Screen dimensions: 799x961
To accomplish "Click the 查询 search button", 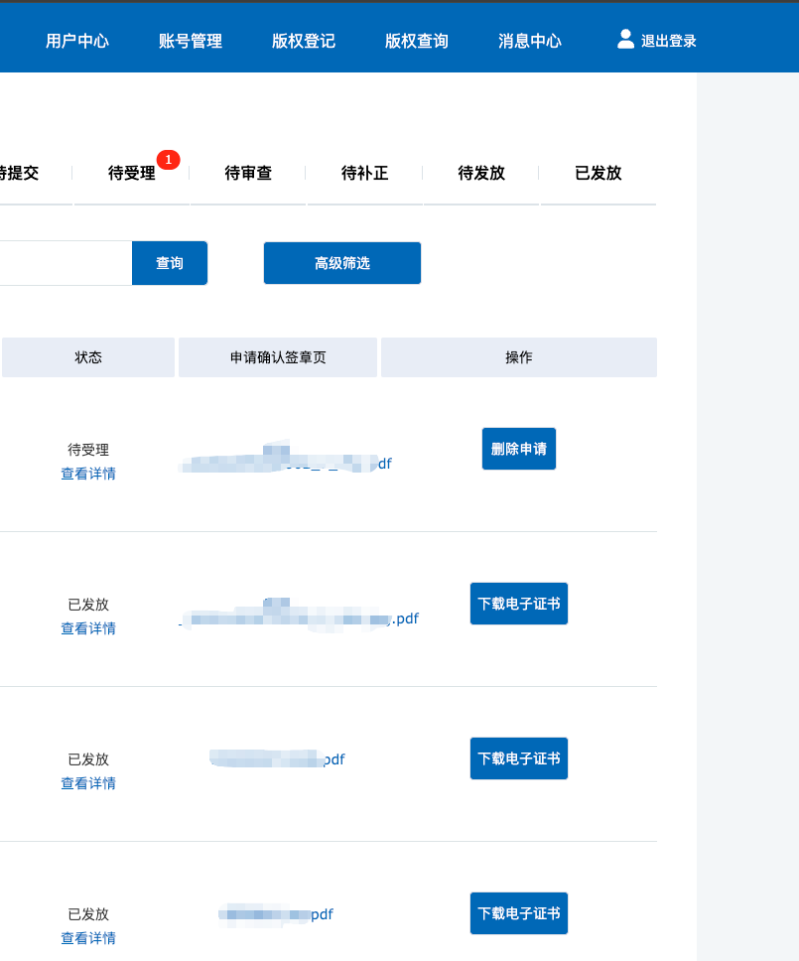I will [x=170, y=263].
